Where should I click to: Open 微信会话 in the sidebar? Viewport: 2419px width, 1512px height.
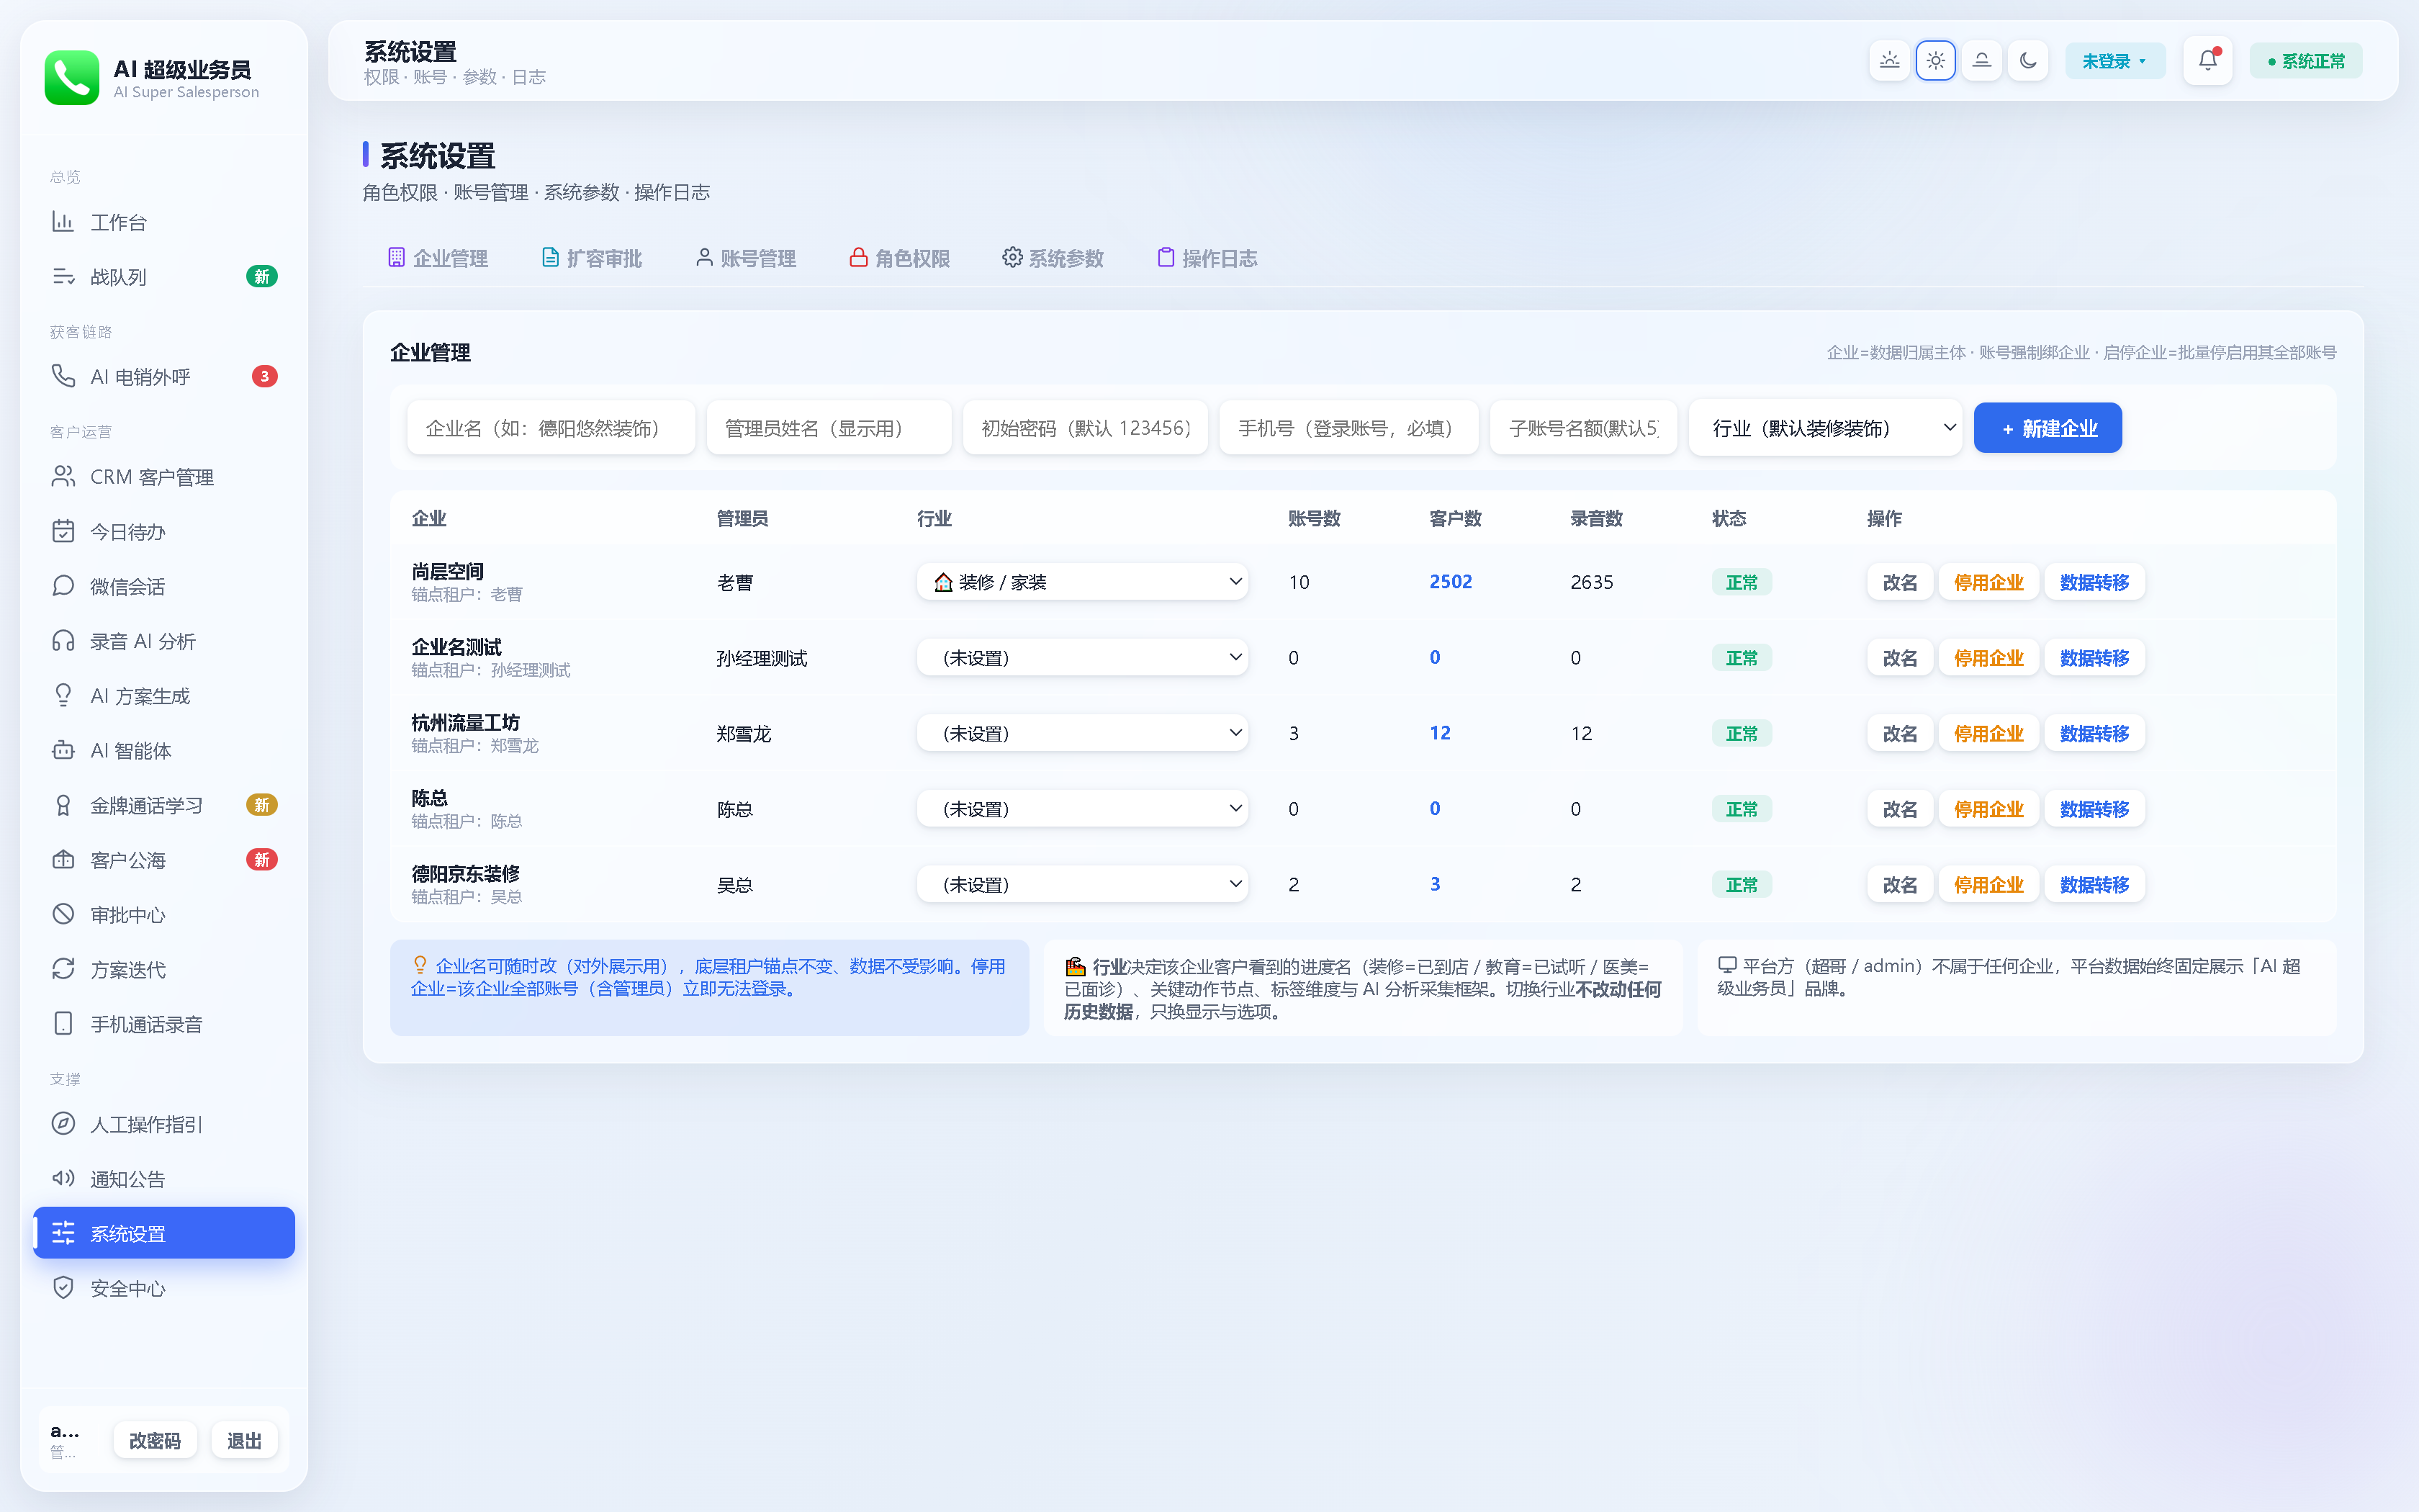coord(164,586)
